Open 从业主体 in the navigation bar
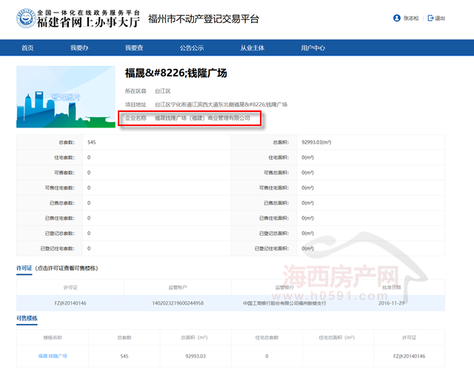474x375 pixels. point(252,47)
